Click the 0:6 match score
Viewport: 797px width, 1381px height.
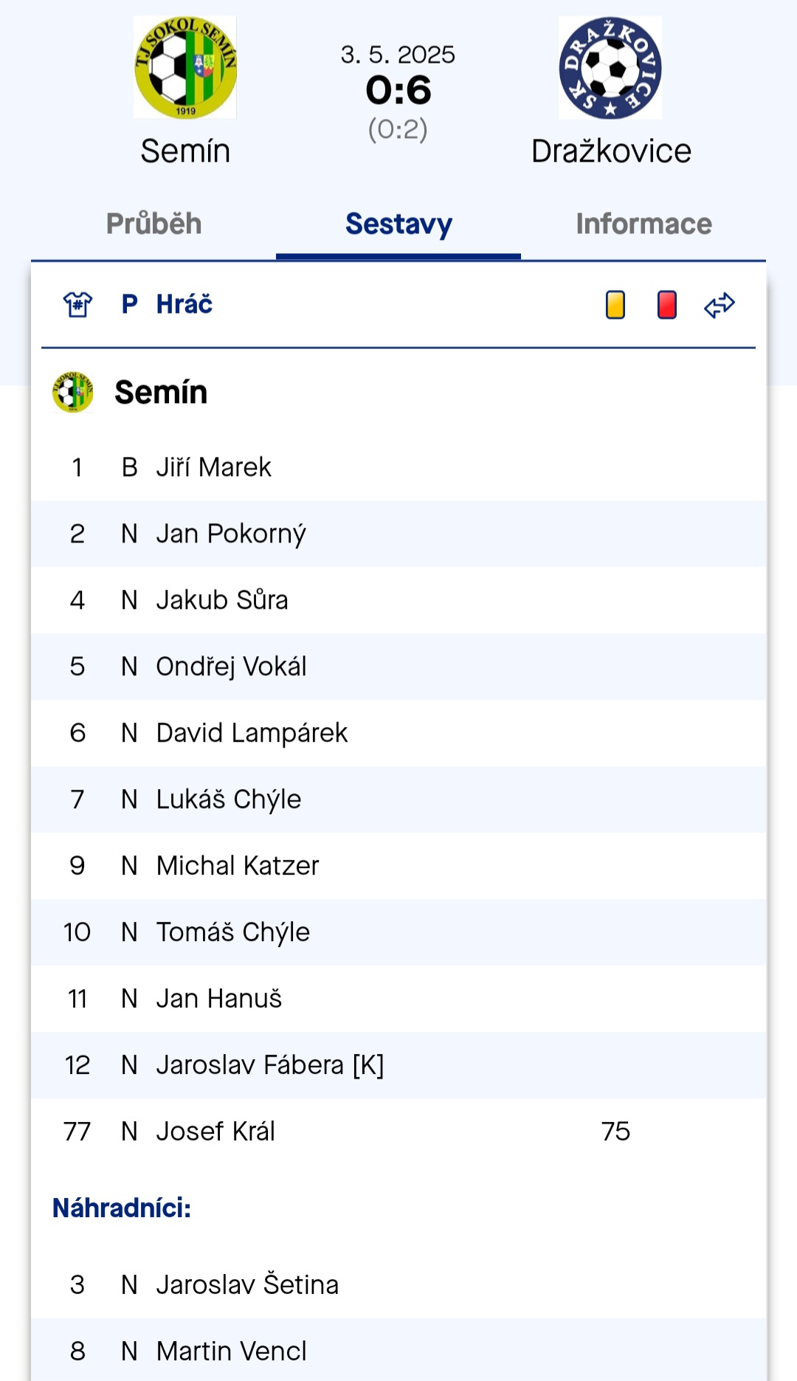click(398, 91)
